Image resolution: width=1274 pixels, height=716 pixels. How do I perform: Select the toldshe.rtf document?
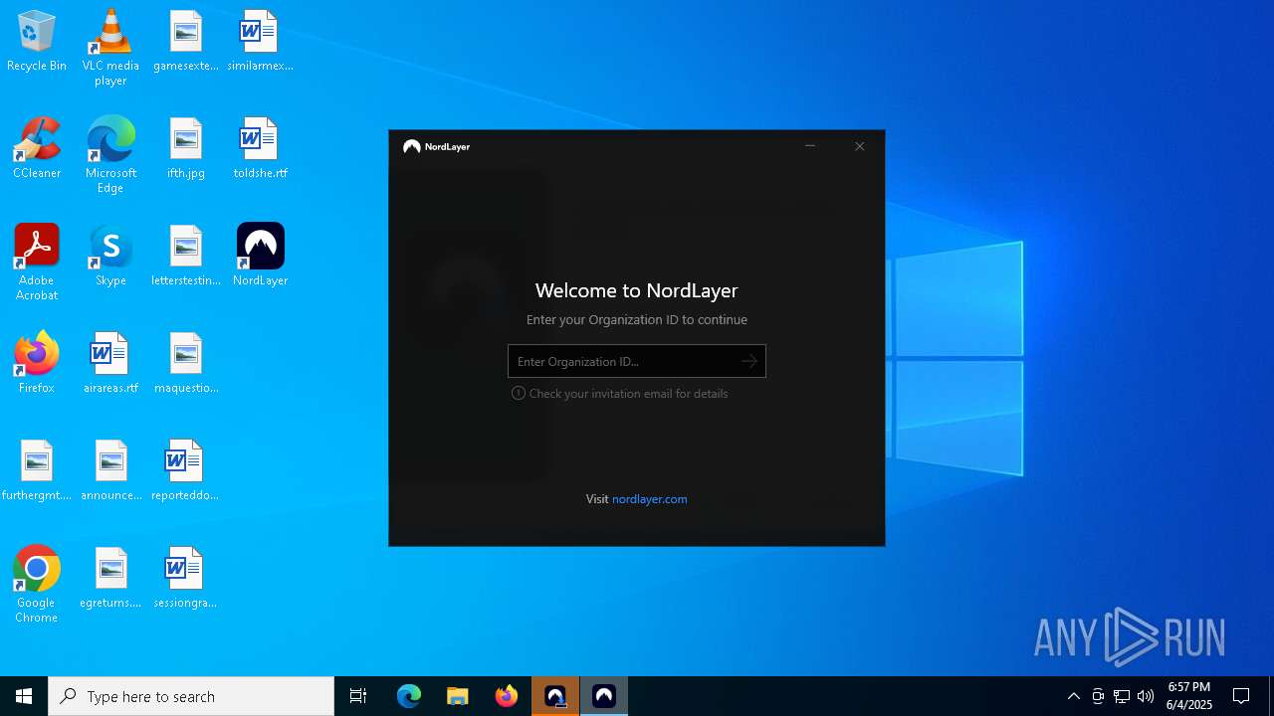[x=260, y=149]
